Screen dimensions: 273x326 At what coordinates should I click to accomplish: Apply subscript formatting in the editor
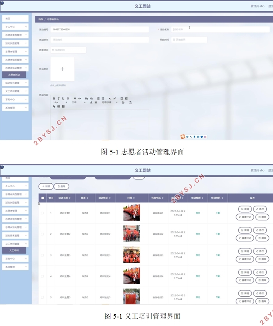[x=110, y=99]
